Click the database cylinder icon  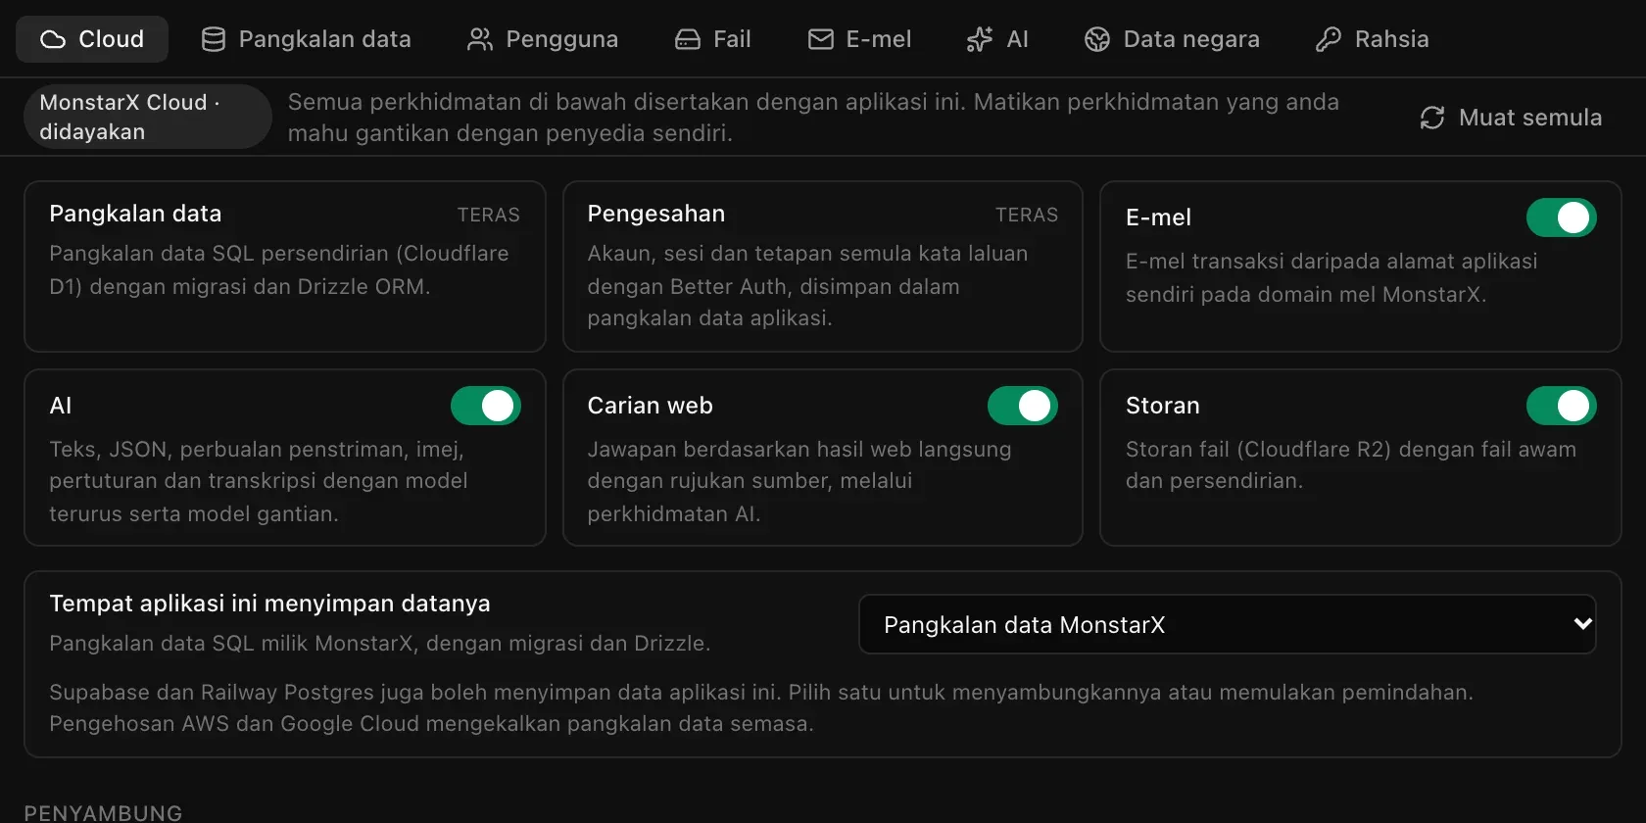click(214, 39)
